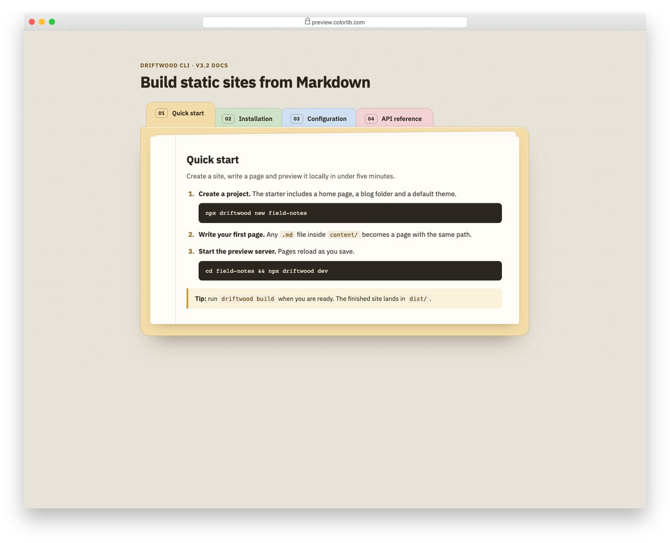
Task: Click the bold text 'Create a project.'
Action: pyautogui.click(x=224, y=194)
